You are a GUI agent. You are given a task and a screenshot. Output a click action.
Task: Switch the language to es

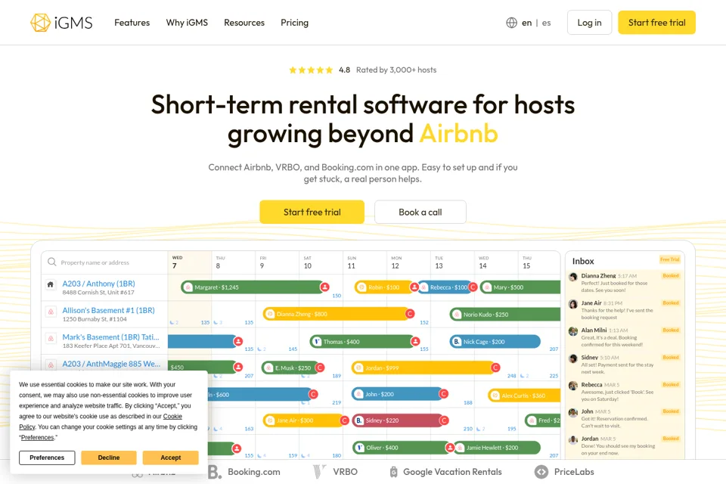[546, 23]
